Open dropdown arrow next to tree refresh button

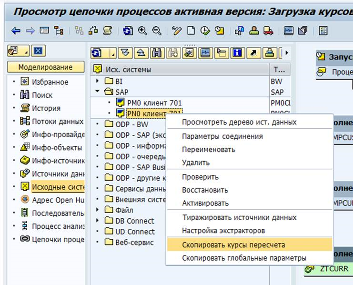(112, 53)
